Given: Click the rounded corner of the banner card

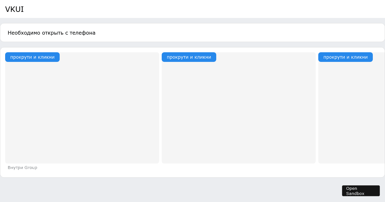Looking at the screenshot, I should point(3,24).
